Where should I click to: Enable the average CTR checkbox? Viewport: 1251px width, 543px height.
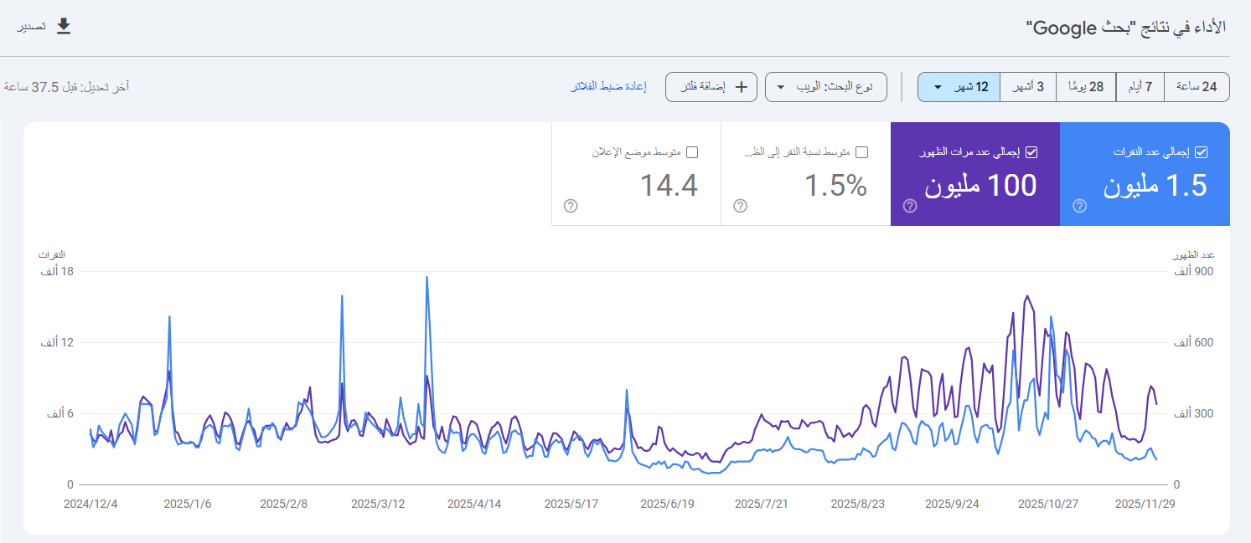click(x=861, y=152)
